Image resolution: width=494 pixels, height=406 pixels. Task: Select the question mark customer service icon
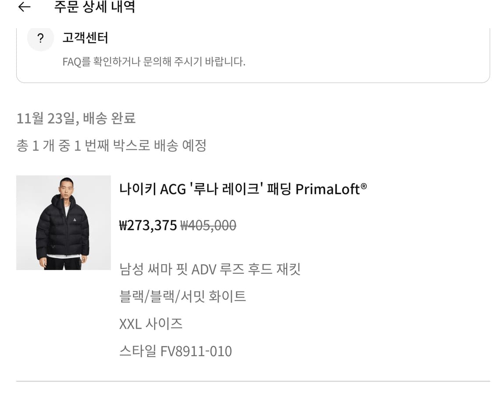click(x=40, y=38)
